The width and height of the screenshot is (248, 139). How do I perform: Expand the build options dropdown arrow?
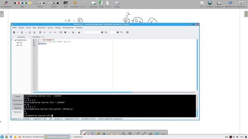point(69,32)
